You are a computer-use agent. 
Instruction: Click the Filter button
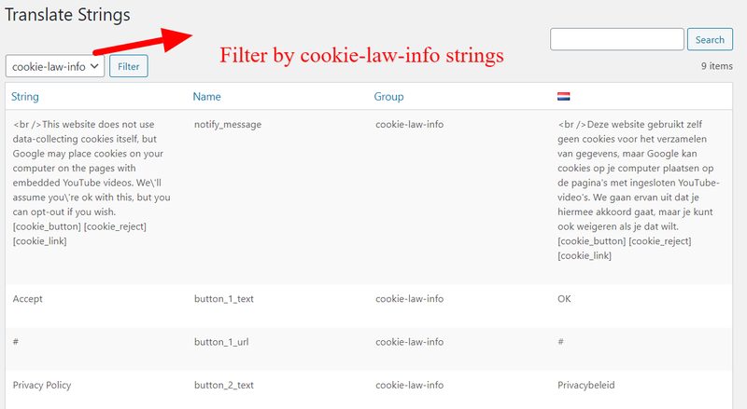point(129,66)
